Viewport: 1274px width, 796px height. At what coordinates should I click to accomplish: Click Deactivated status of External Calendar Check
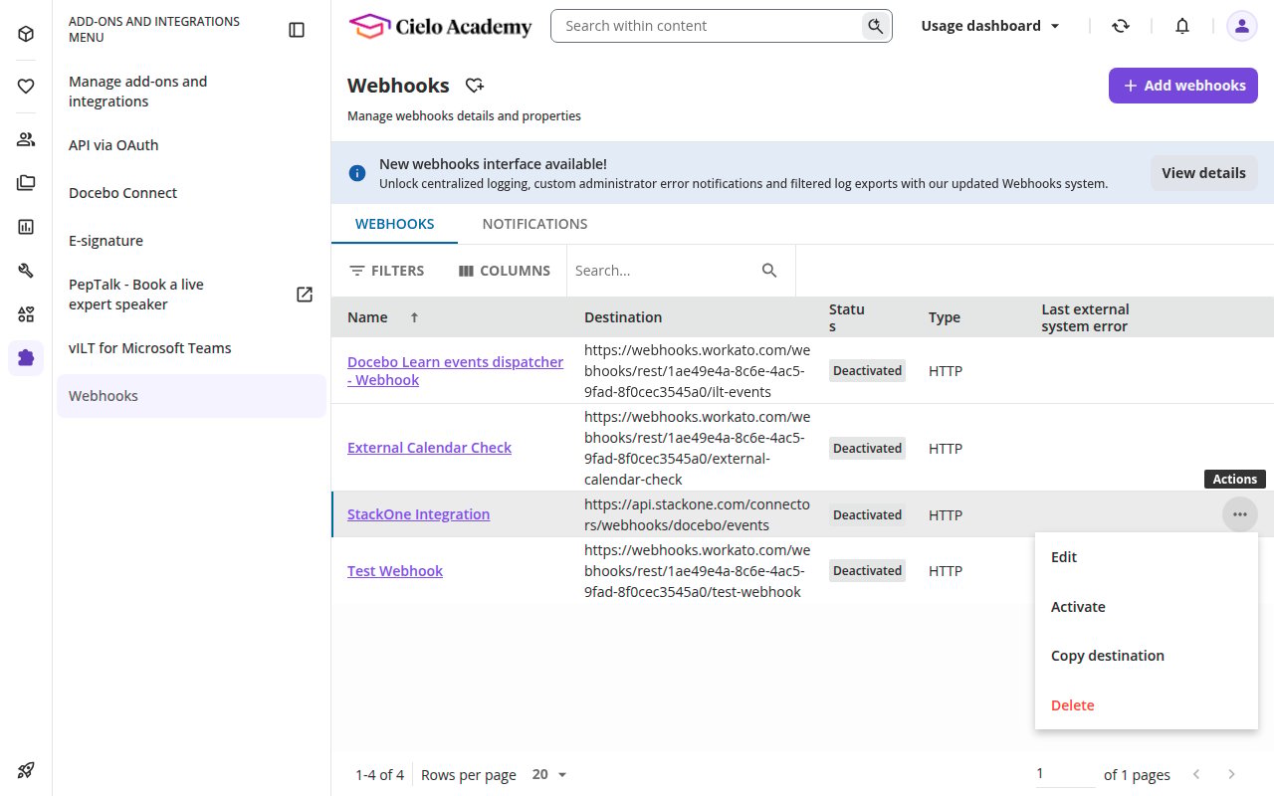(x=868, y=449)
